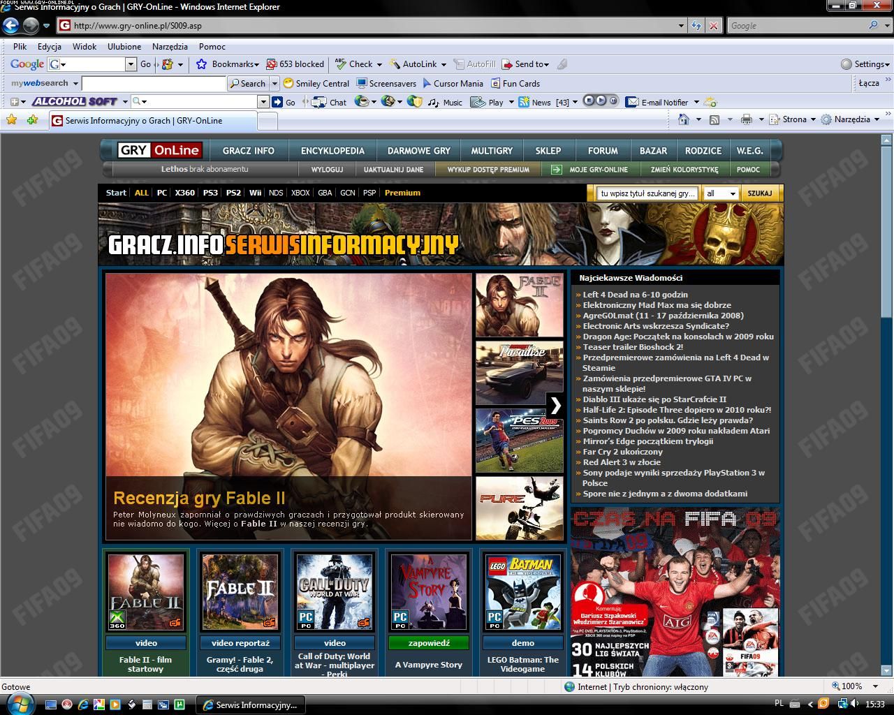Click the game title search input field
894x715 pixels.
point(648,193)
